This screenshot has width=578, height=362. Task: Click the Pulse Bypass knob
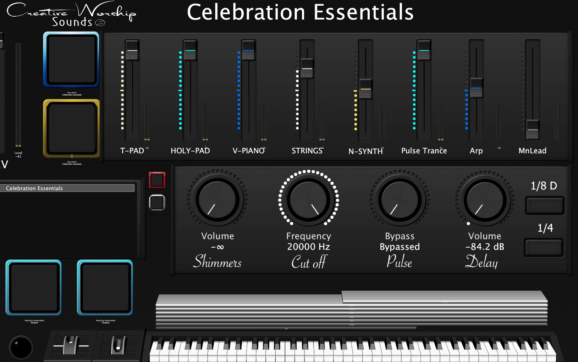400,200
